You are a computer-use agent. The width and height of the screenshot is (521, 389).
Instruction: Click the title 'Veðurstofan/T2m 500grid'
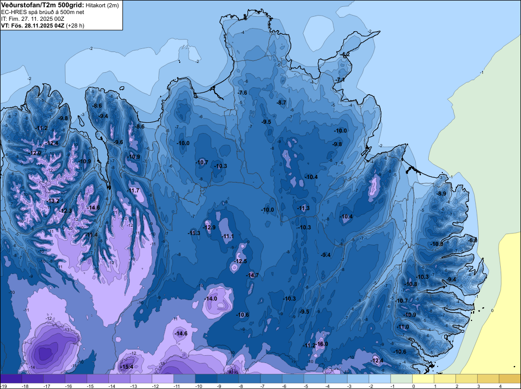[x=43, y=5]
